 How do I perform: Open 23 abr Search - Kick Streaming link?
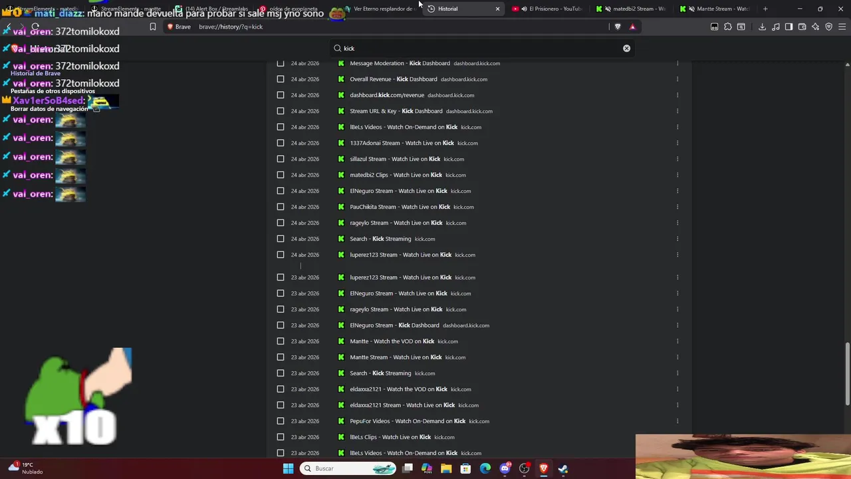click(380, 373)
